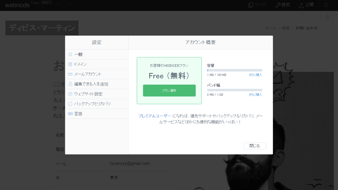Click the アカウント概要 dialog title
The width and height of the screenshot is (338, 190).
pyautogui.click(x=200, y=42)
